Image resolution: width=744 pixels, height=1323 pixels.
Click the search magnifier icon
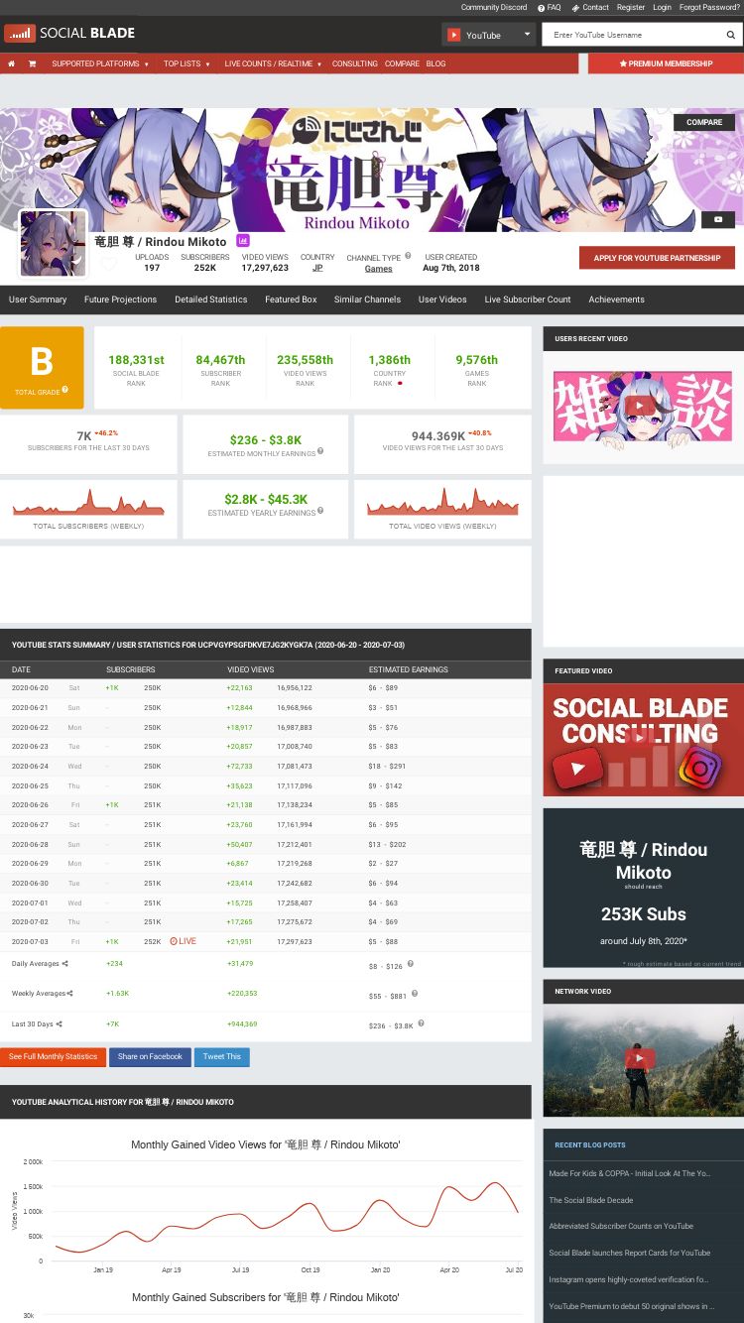click(x=731, y=35)
